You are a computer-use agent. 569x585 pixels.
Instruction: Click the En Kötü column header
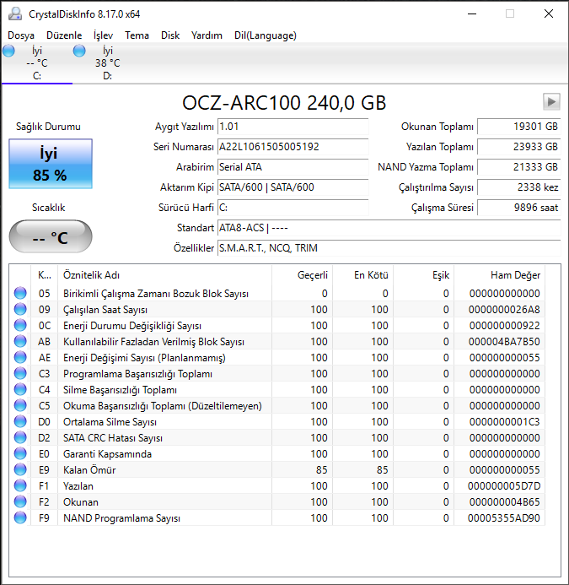pyautogui.click(x=363, y=275)
